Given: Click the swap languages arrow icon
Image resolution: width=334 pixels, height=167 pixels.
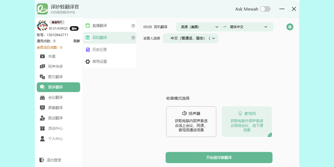Looking at the screenshot, I should 225,27.
